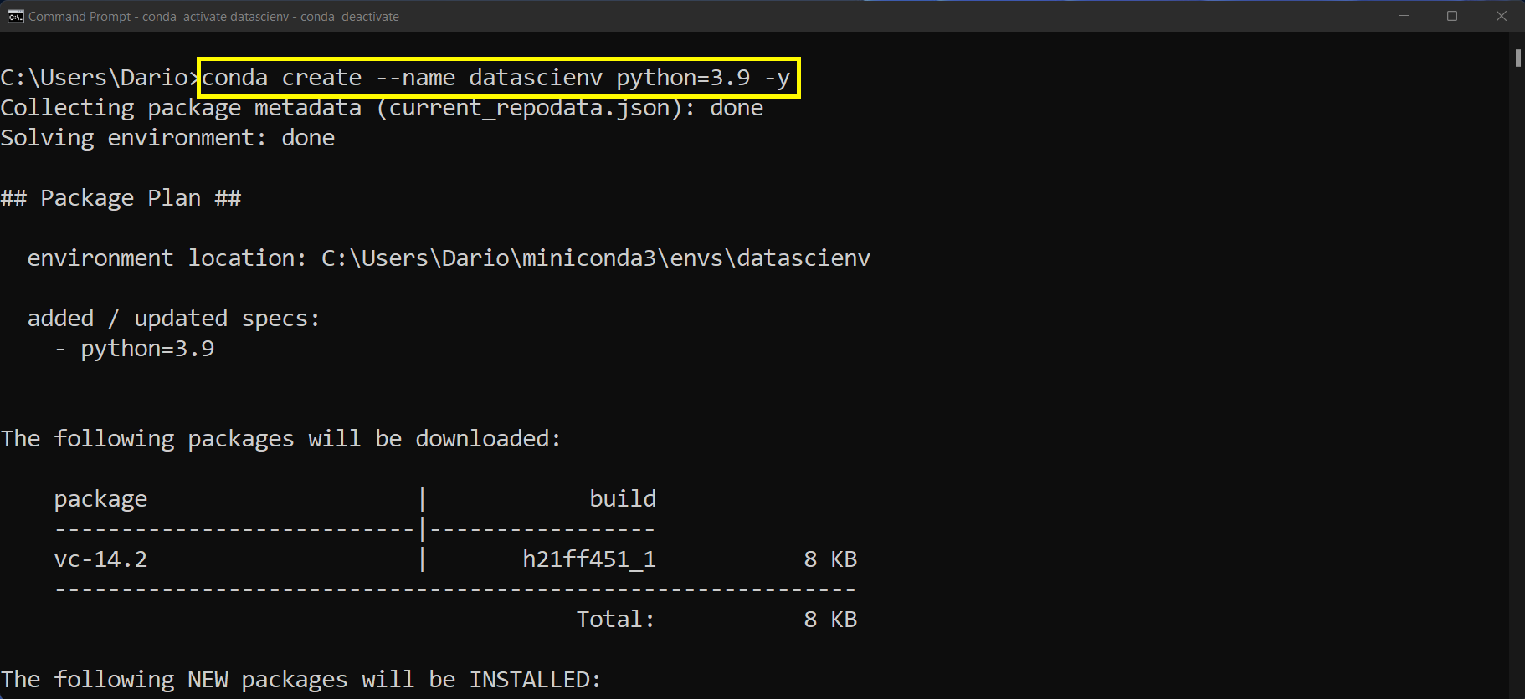Close the Command Prompt window
Viewport: 1525px width, 699px height.
tap(1502, 17)
